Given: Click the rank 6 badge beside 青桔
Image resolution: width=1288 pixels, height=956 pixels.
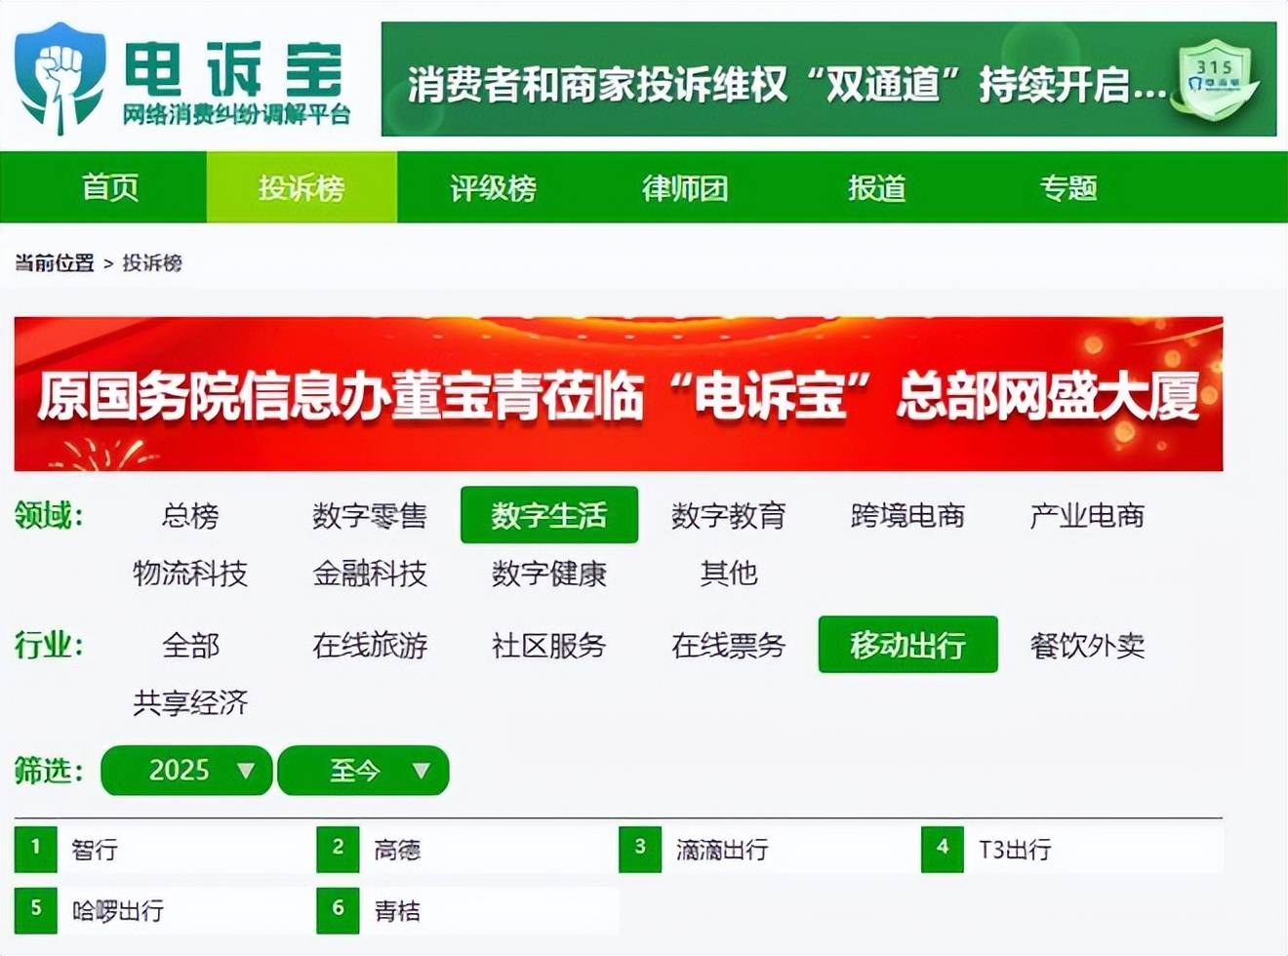Looking at the screenshot, I should coord(338,909).
